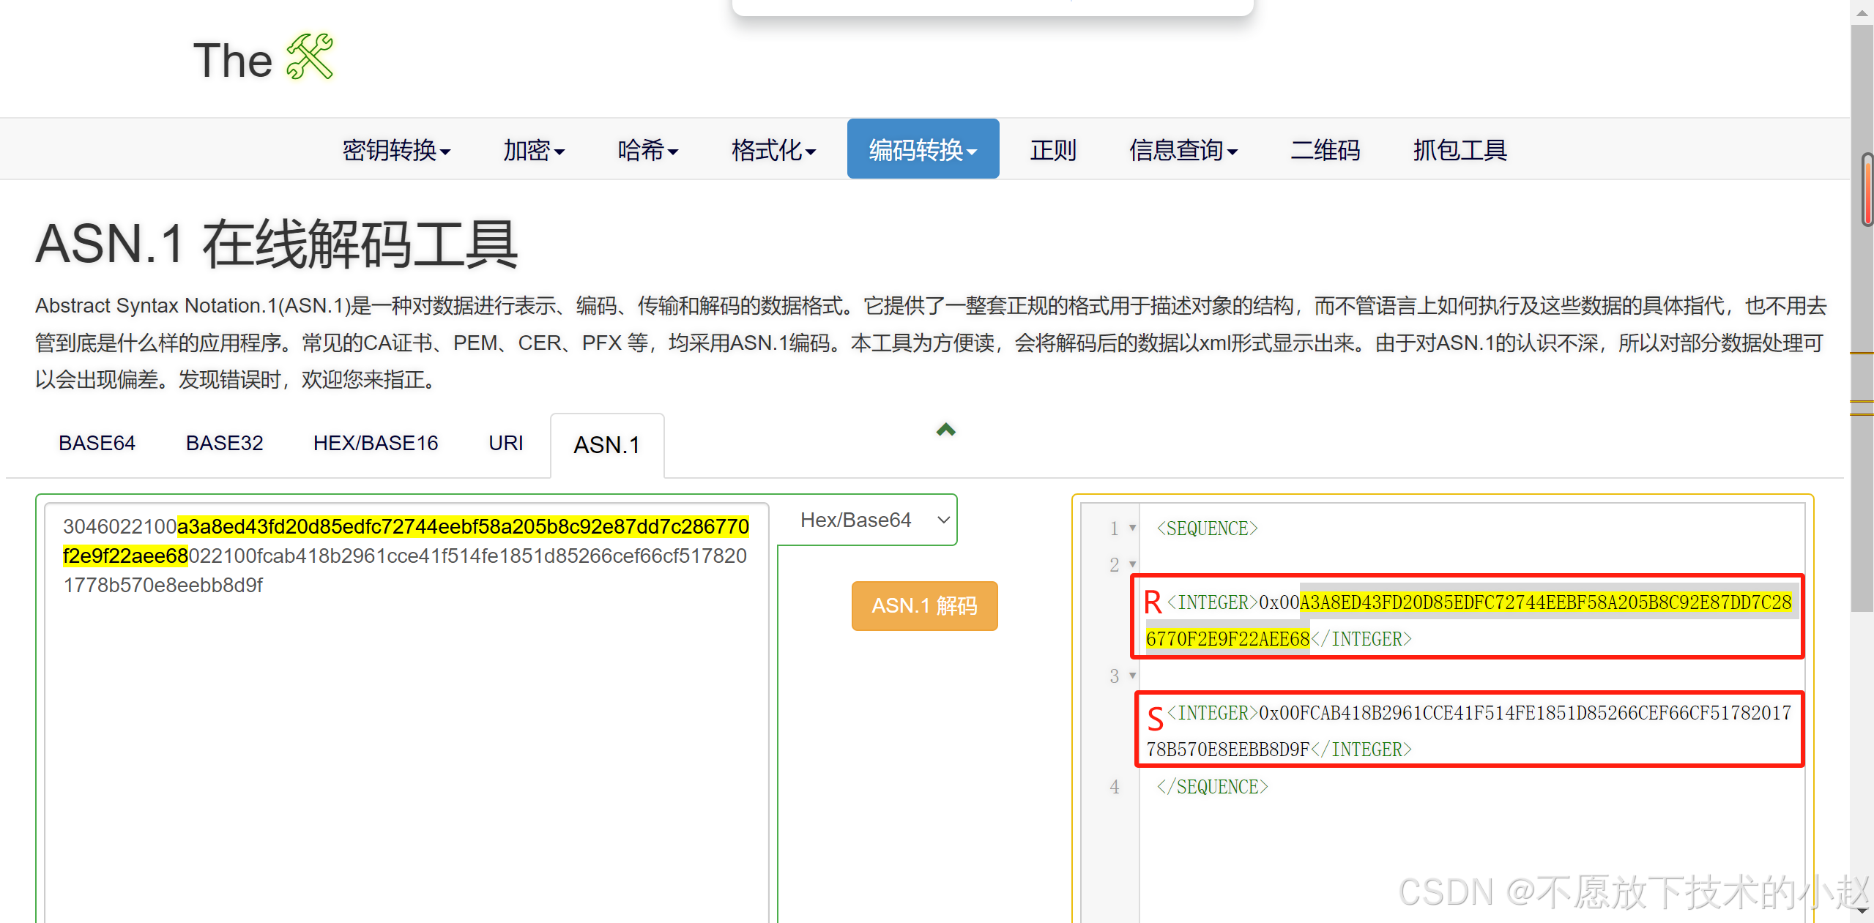
Task: Select the URI tab
Action: tap(505, 444)
